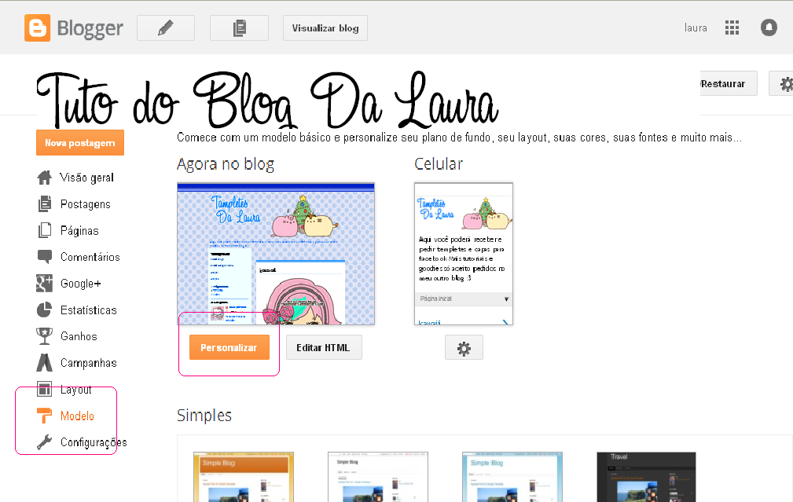Image resolution: width=793 pixels, height=502 pixels.
Task: Open Configurações in sidebar
Action: tap(94, 442)
